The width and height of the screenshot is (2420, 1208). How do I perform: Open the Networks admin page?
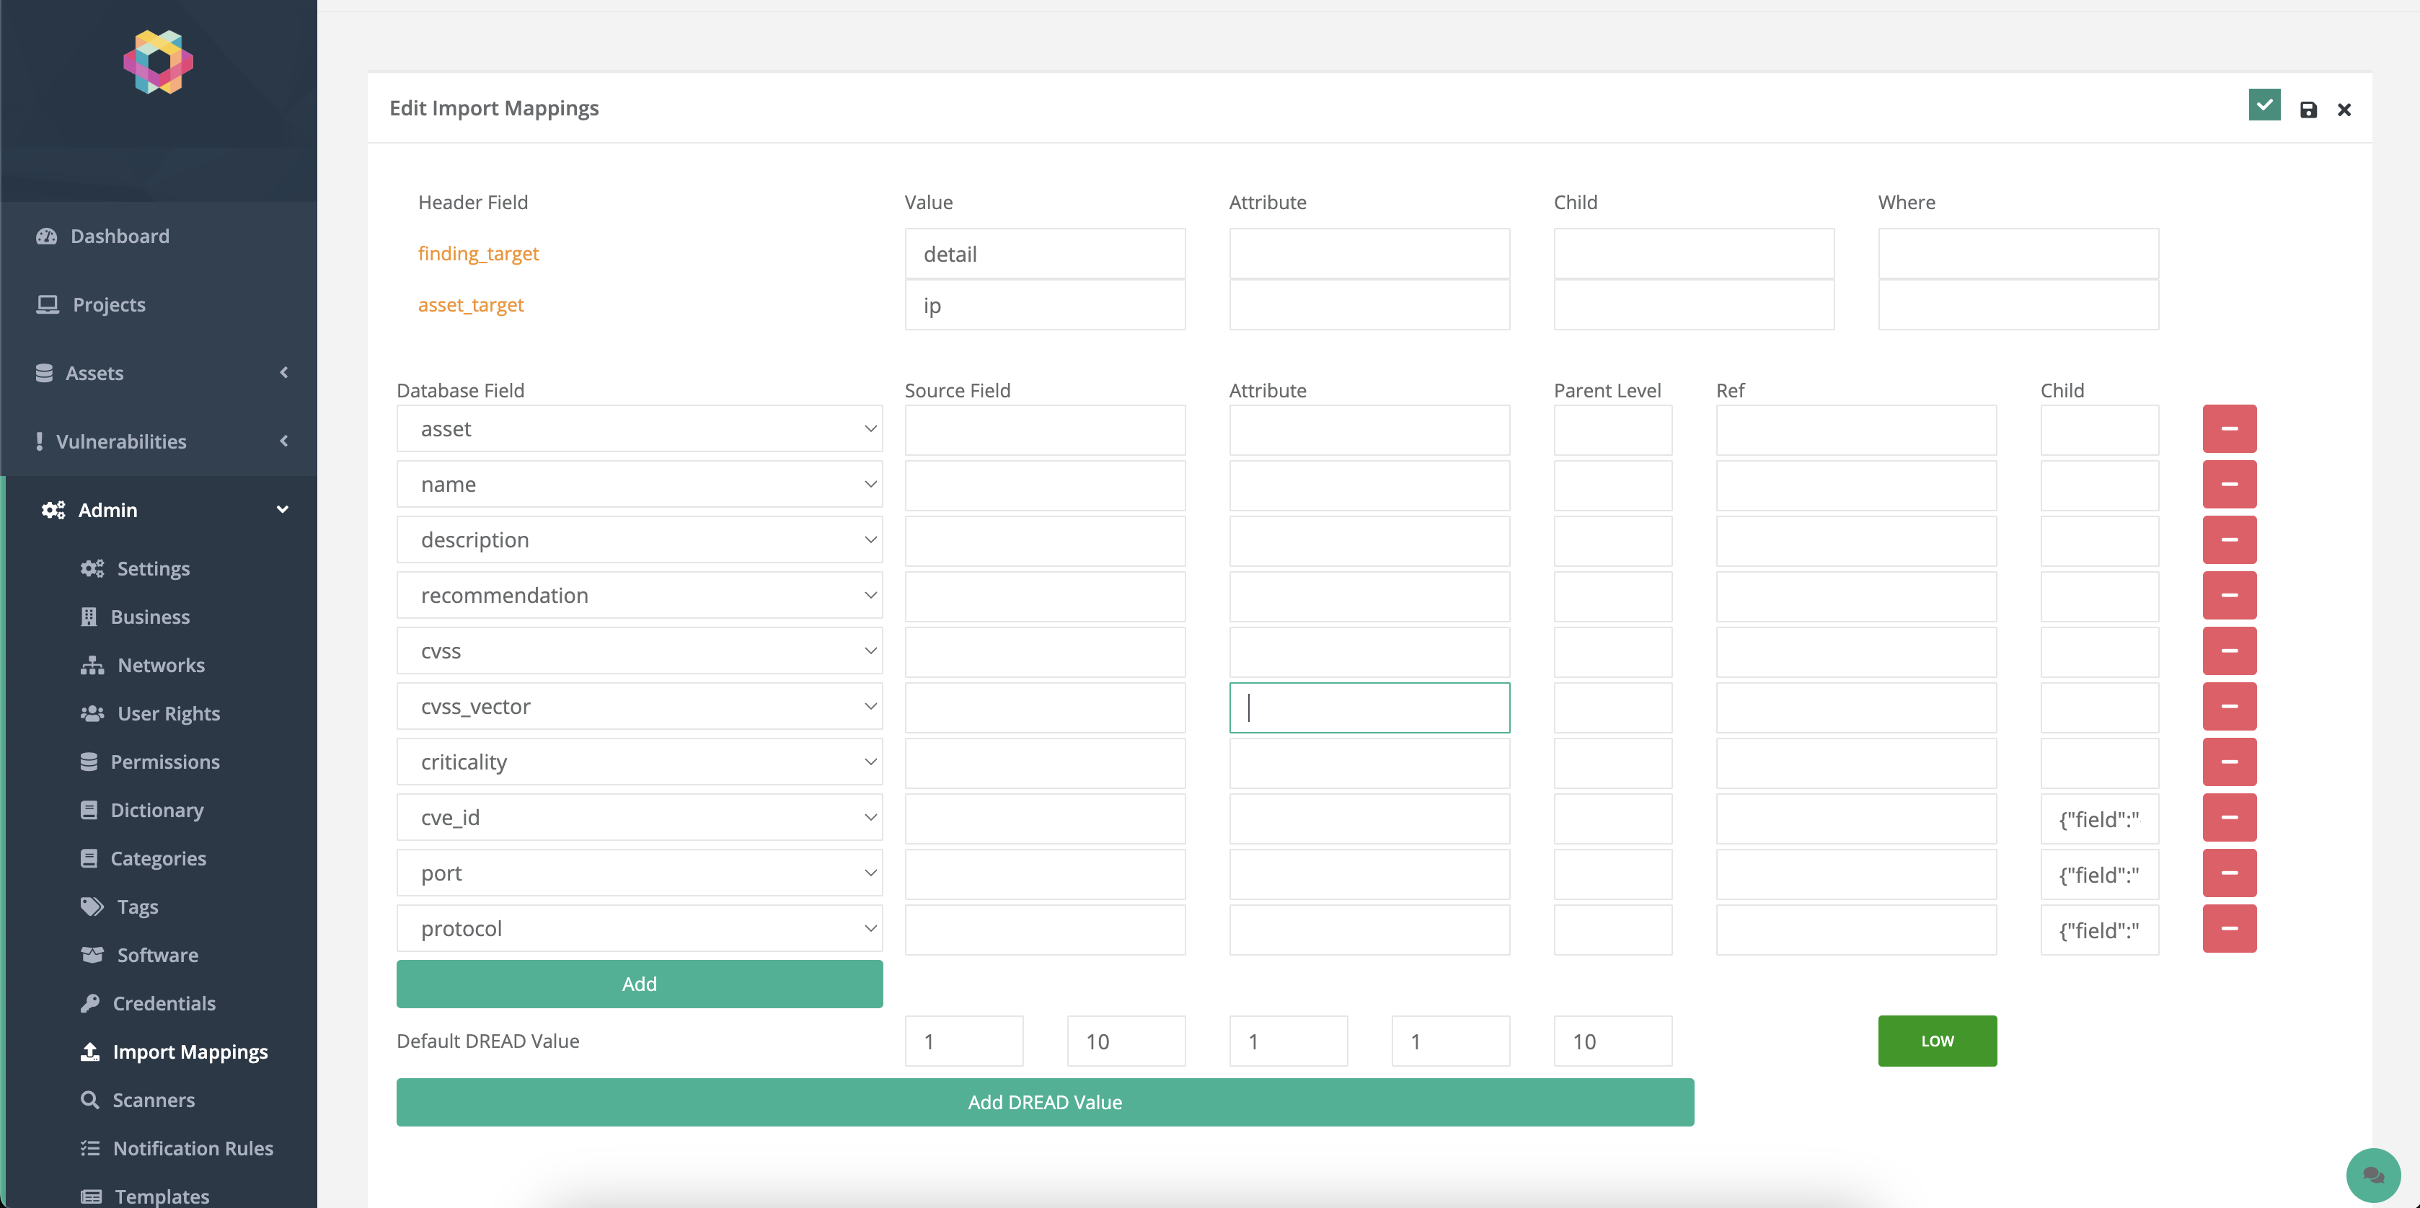161,665
